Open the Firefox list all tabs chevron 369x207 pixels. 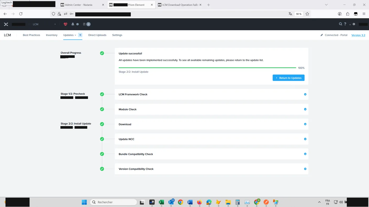pyautogui.click(x=326, y=5)
